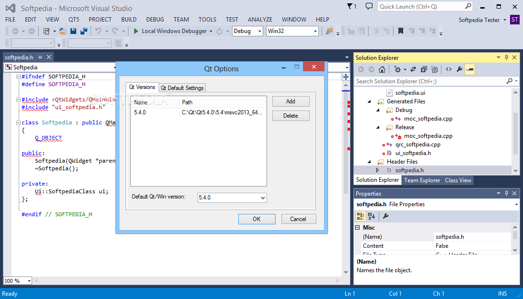Image resolution: width=523 pixels, height=299 pixels.
Task: Collapse the Header Files folder
Action: point(369,162)
